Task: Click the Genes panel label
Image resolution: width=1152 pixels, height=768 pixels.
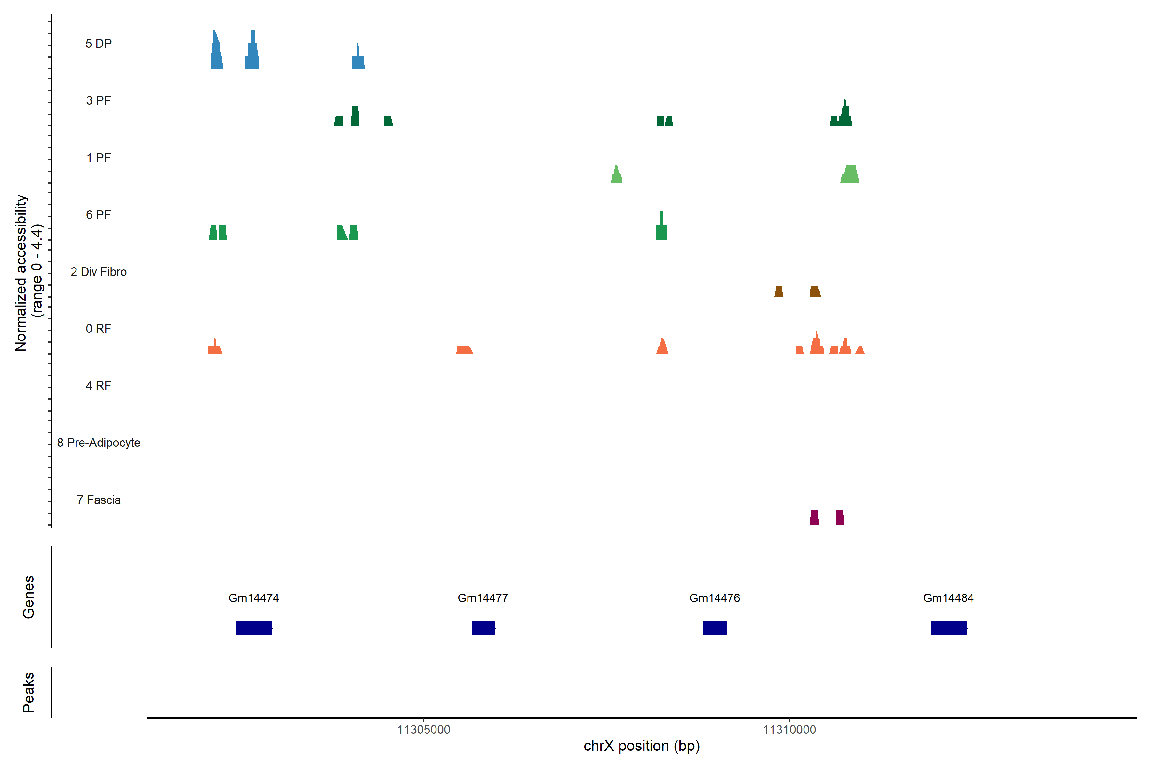Action: [x=28, y=597]
